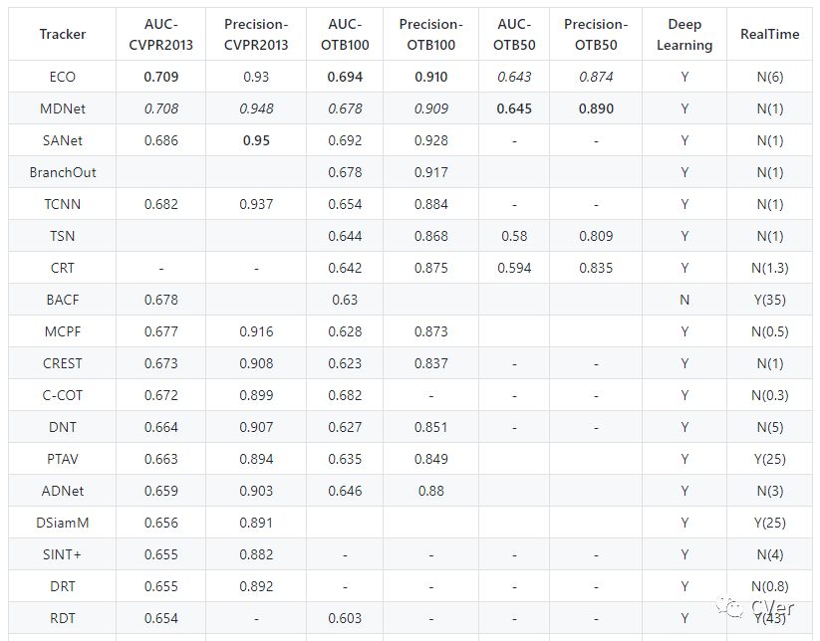
Task: Select the N value in BACF row
Action: 684,300
